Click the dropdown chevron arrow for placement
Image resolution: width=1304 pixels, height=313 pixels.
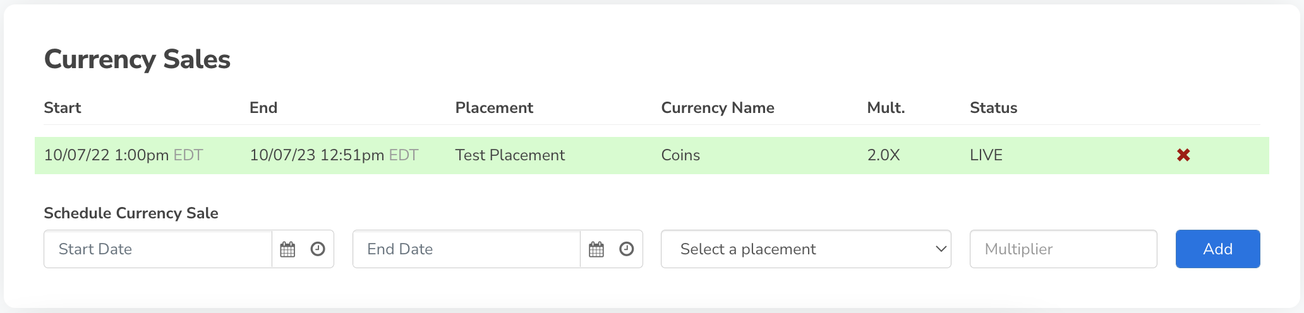[941, 249]
